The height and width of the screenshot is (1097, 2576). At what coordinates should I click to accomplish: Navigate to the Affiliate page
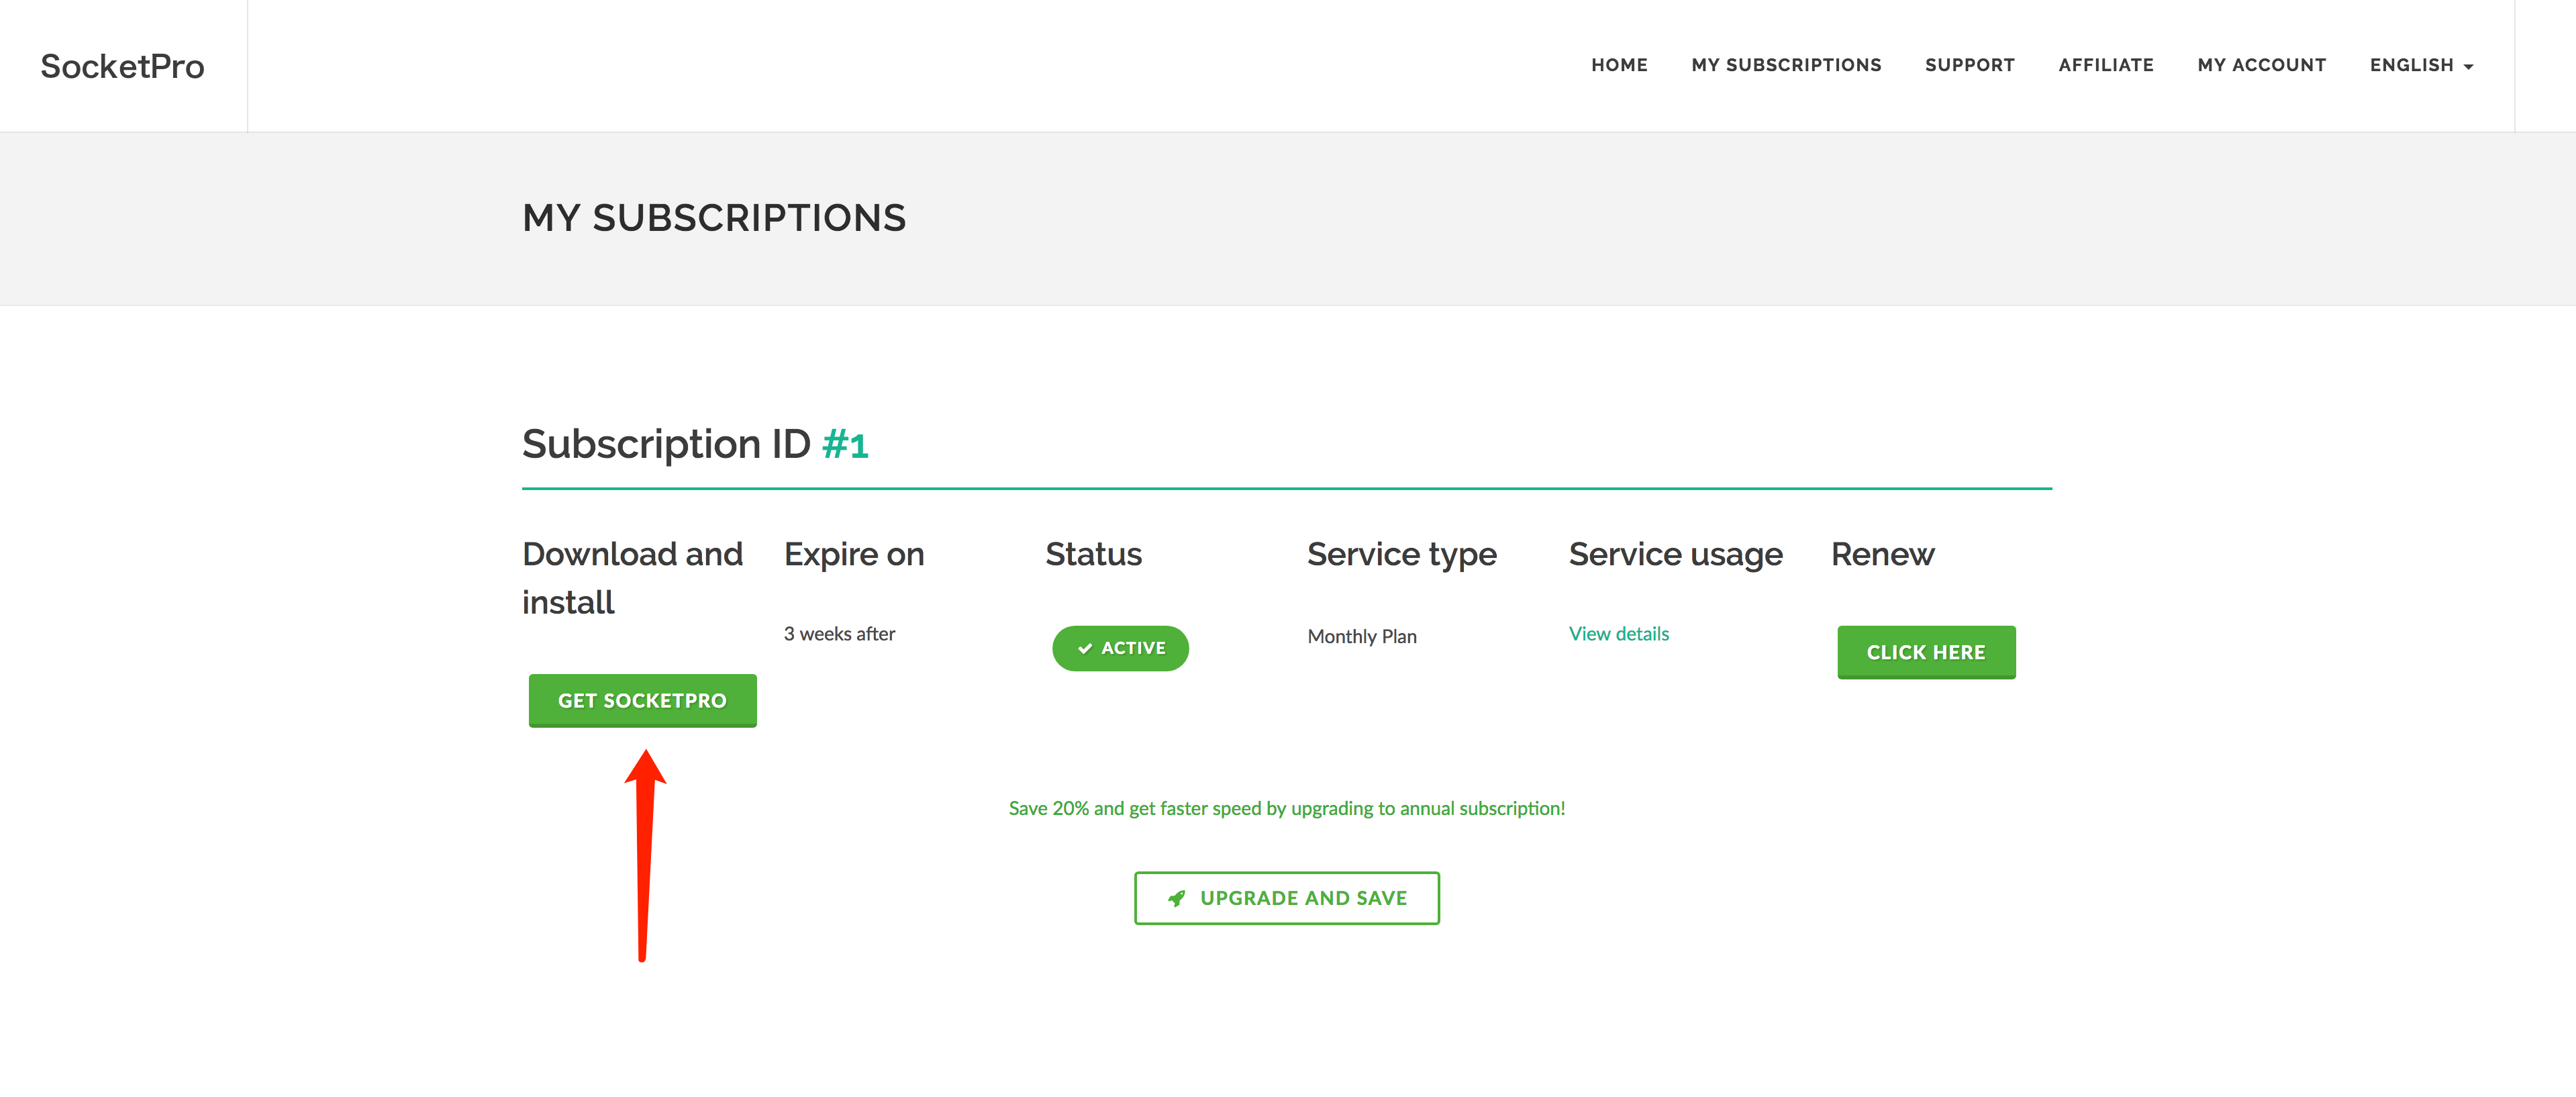click(2105, 65)
